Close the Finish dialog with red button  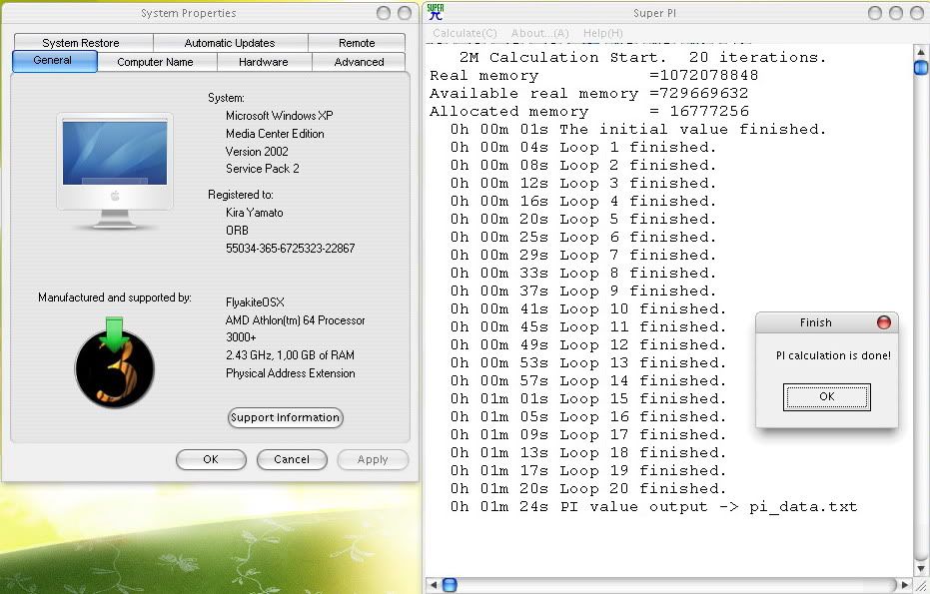click(883, 322)
